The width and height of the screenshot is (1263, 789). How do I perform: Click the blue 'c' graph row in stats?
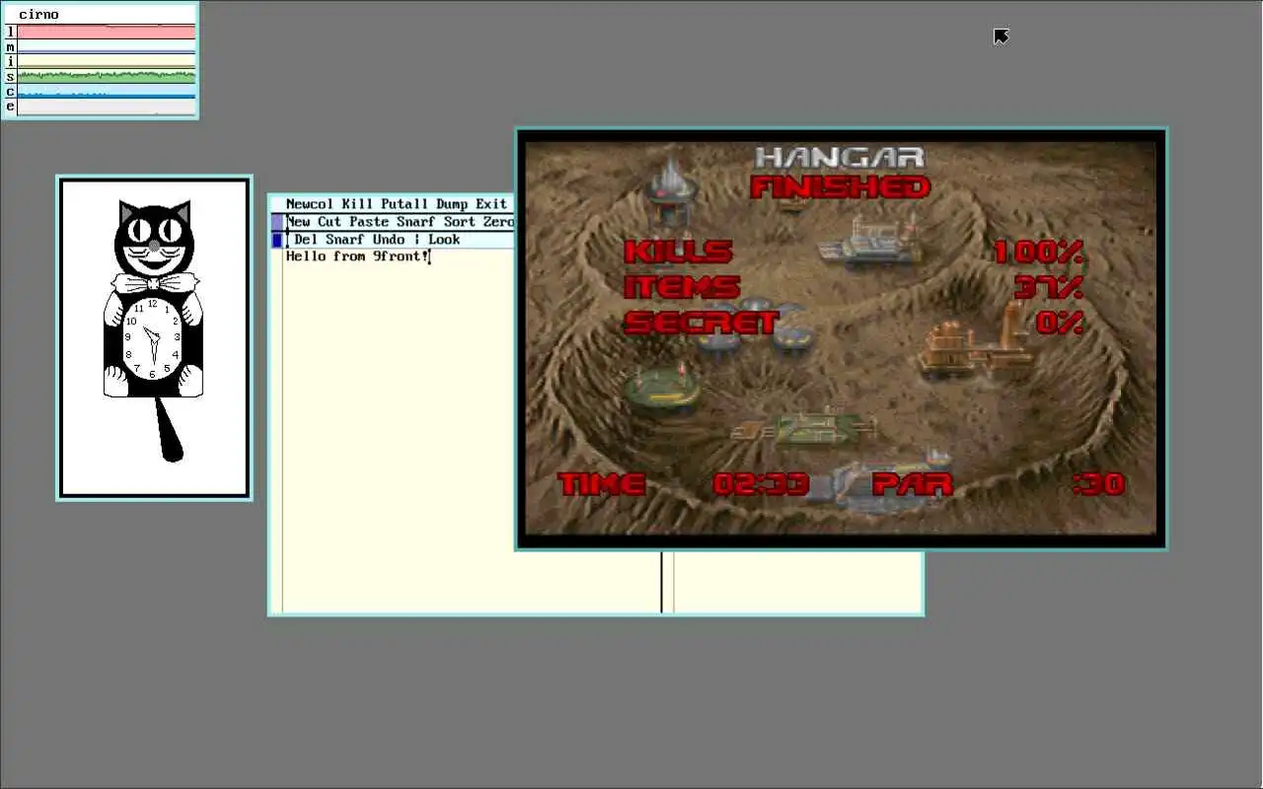107,91
